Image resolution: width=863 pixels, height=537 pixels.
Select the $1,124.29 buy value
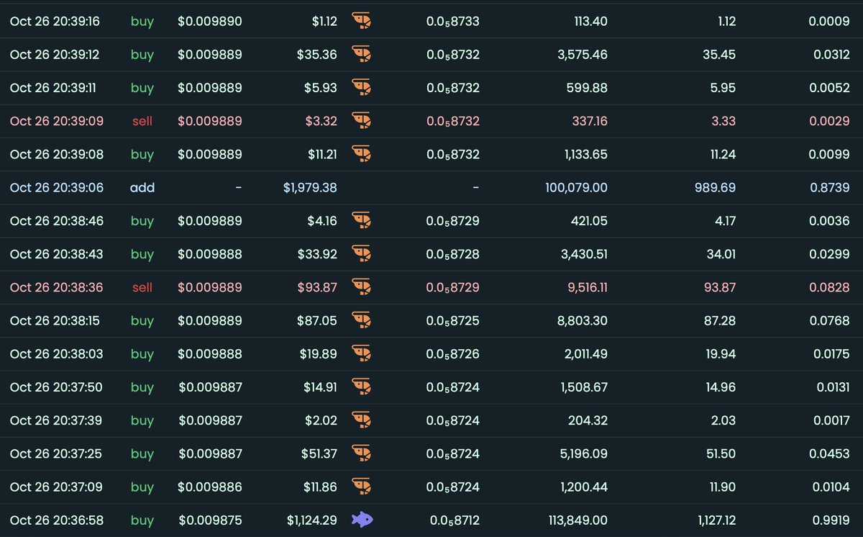(311, 520)
